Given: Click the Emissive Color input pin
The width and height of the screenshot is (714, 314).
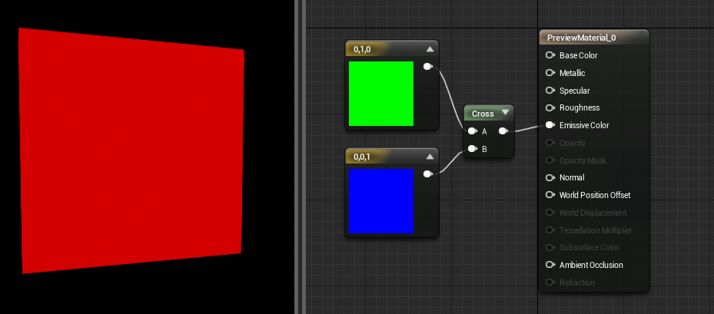Looking at the screenshot, I should click(550, 125).
